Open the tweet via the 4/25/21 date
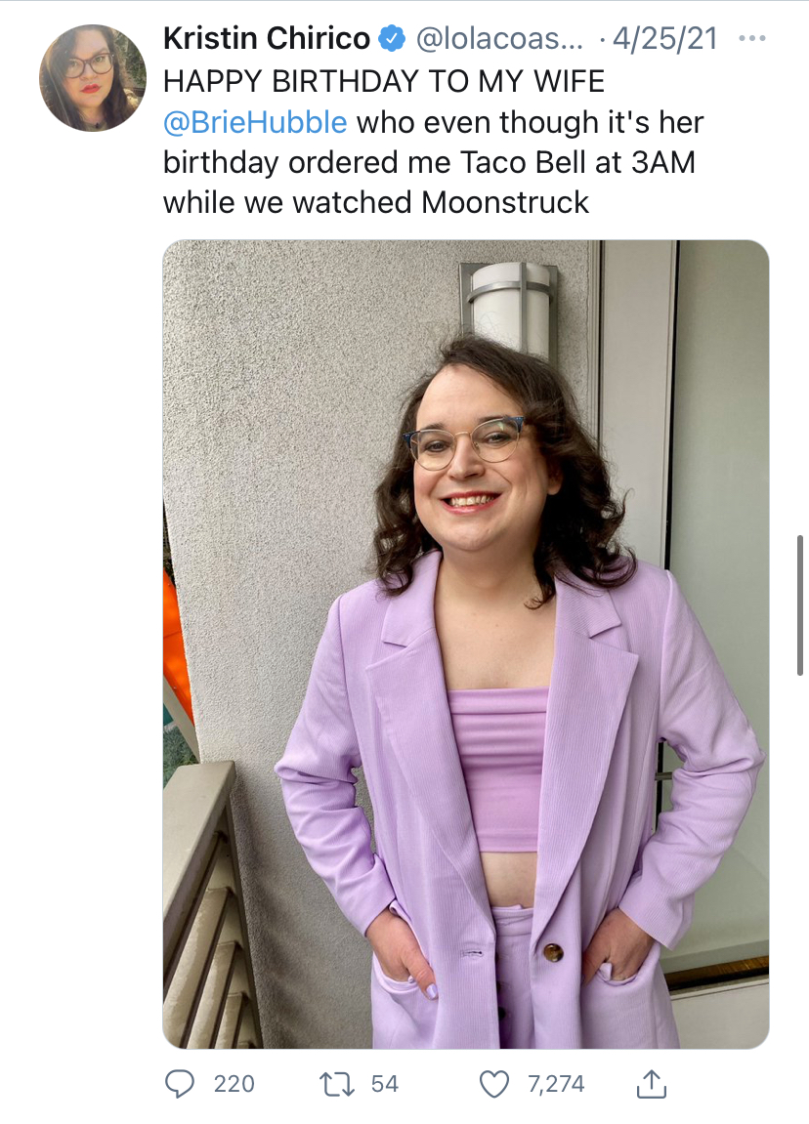Viewport: 809px width, 1124px height. 664,38
